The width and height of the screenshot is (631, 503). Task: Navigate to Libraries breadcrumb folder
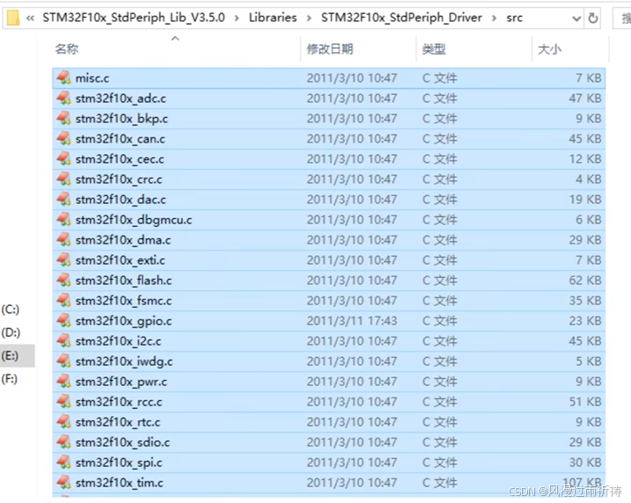pyautogui.click(x=273, y=18)
